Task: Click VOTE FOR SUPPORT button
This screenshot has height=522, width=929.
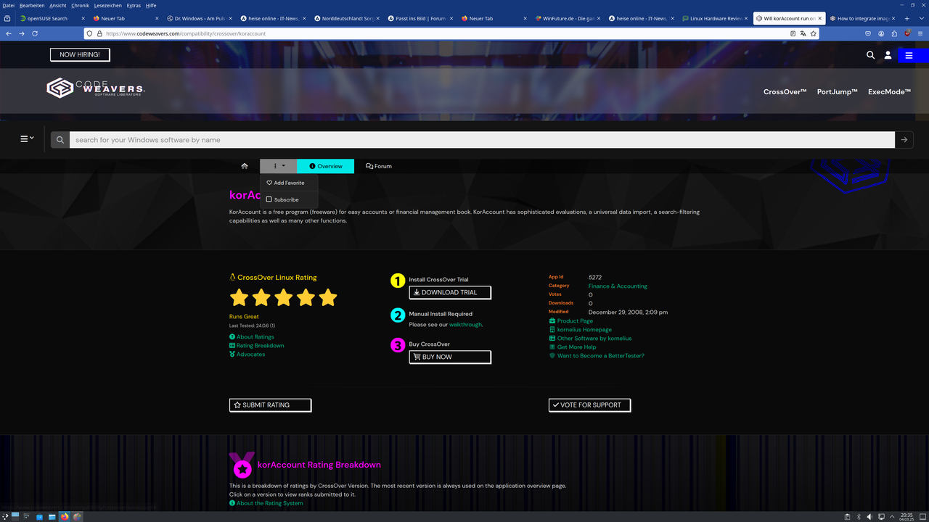Action: click(x=589, y=405)
